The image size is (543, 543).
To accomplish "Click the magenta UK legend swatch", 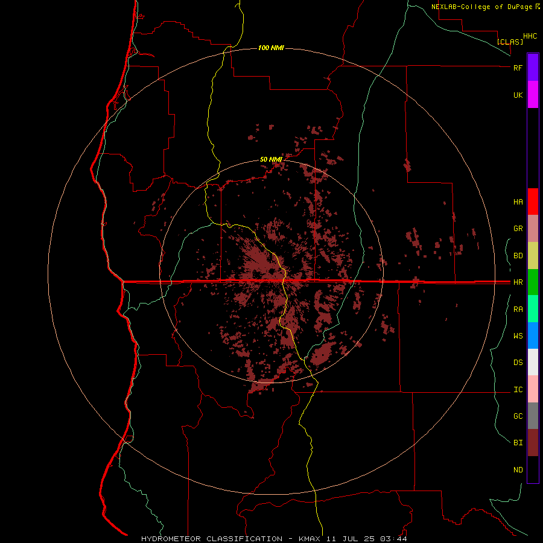I will click(x=533, y=95).
